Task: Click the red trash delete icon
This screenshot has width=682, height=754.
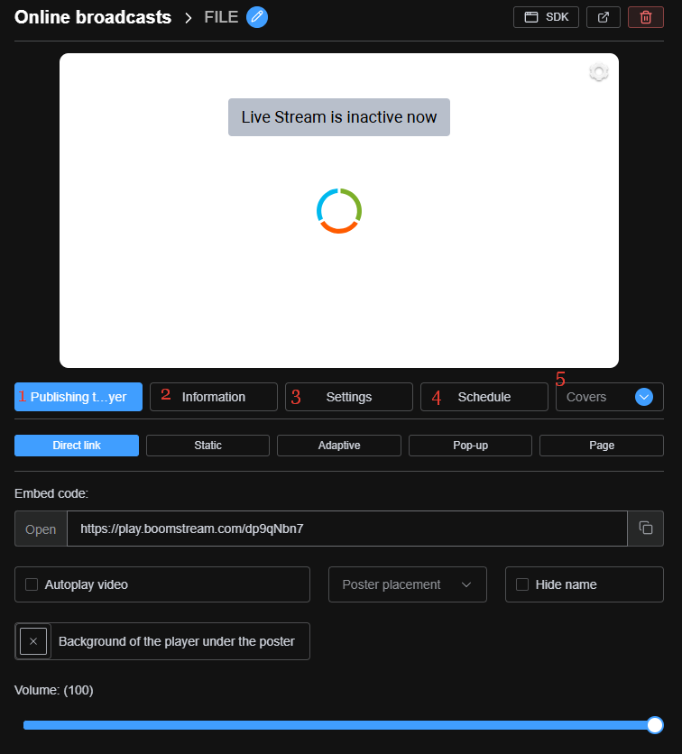Action: [645, 17]
